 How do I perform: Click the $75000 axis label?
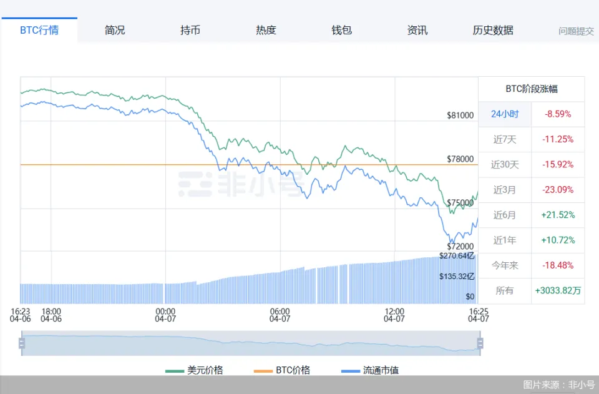[460, 202]
